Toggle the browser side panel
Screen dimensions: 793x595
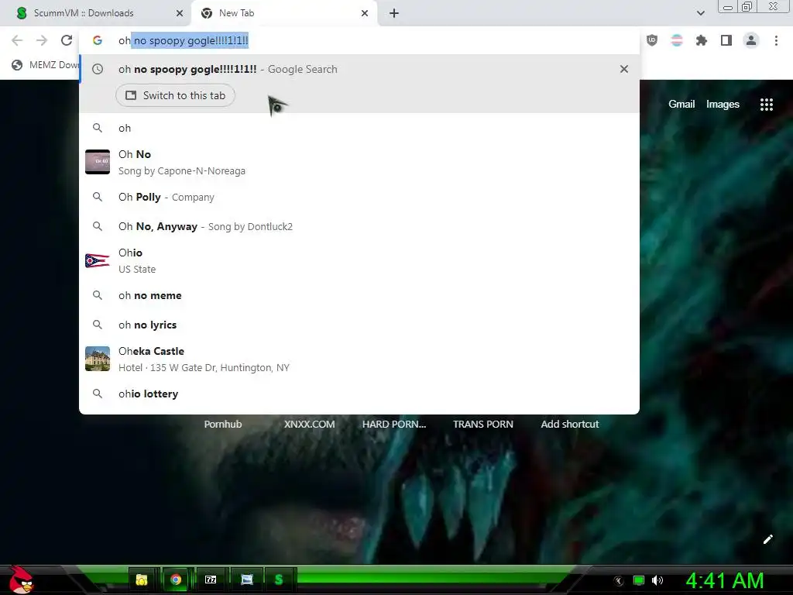pyautogui.click(x=726, y=40)
